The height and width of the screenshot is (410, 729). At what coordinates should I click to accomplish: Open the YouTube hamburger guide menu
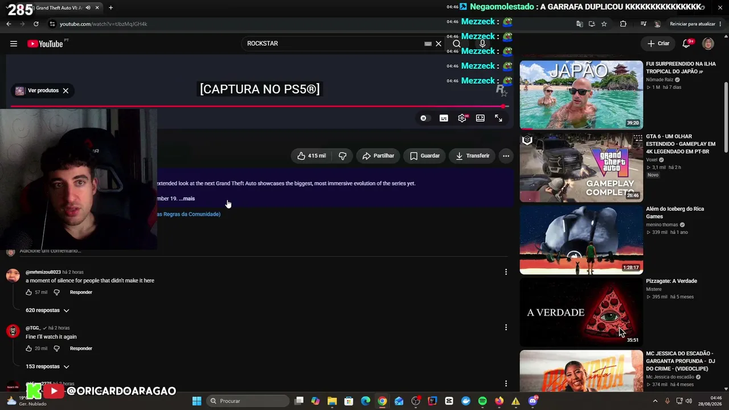pyautogui.click(x=14, y=44)
